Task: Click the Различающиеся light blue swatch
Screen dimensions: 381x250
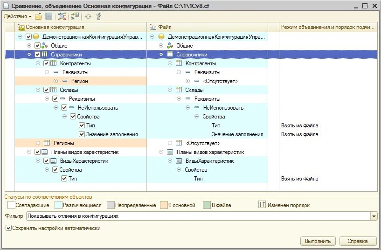Action: point(59,205)
